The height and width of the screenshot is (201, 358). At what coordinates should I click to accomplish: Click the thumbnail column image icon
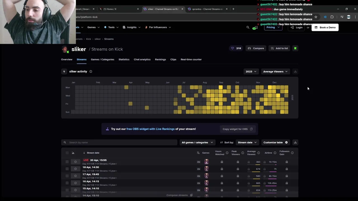click(73, 153)
